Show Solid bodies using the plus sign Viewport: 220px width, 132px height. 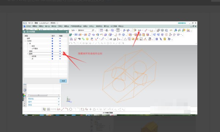pyautogui.click(x=52, y=46)
